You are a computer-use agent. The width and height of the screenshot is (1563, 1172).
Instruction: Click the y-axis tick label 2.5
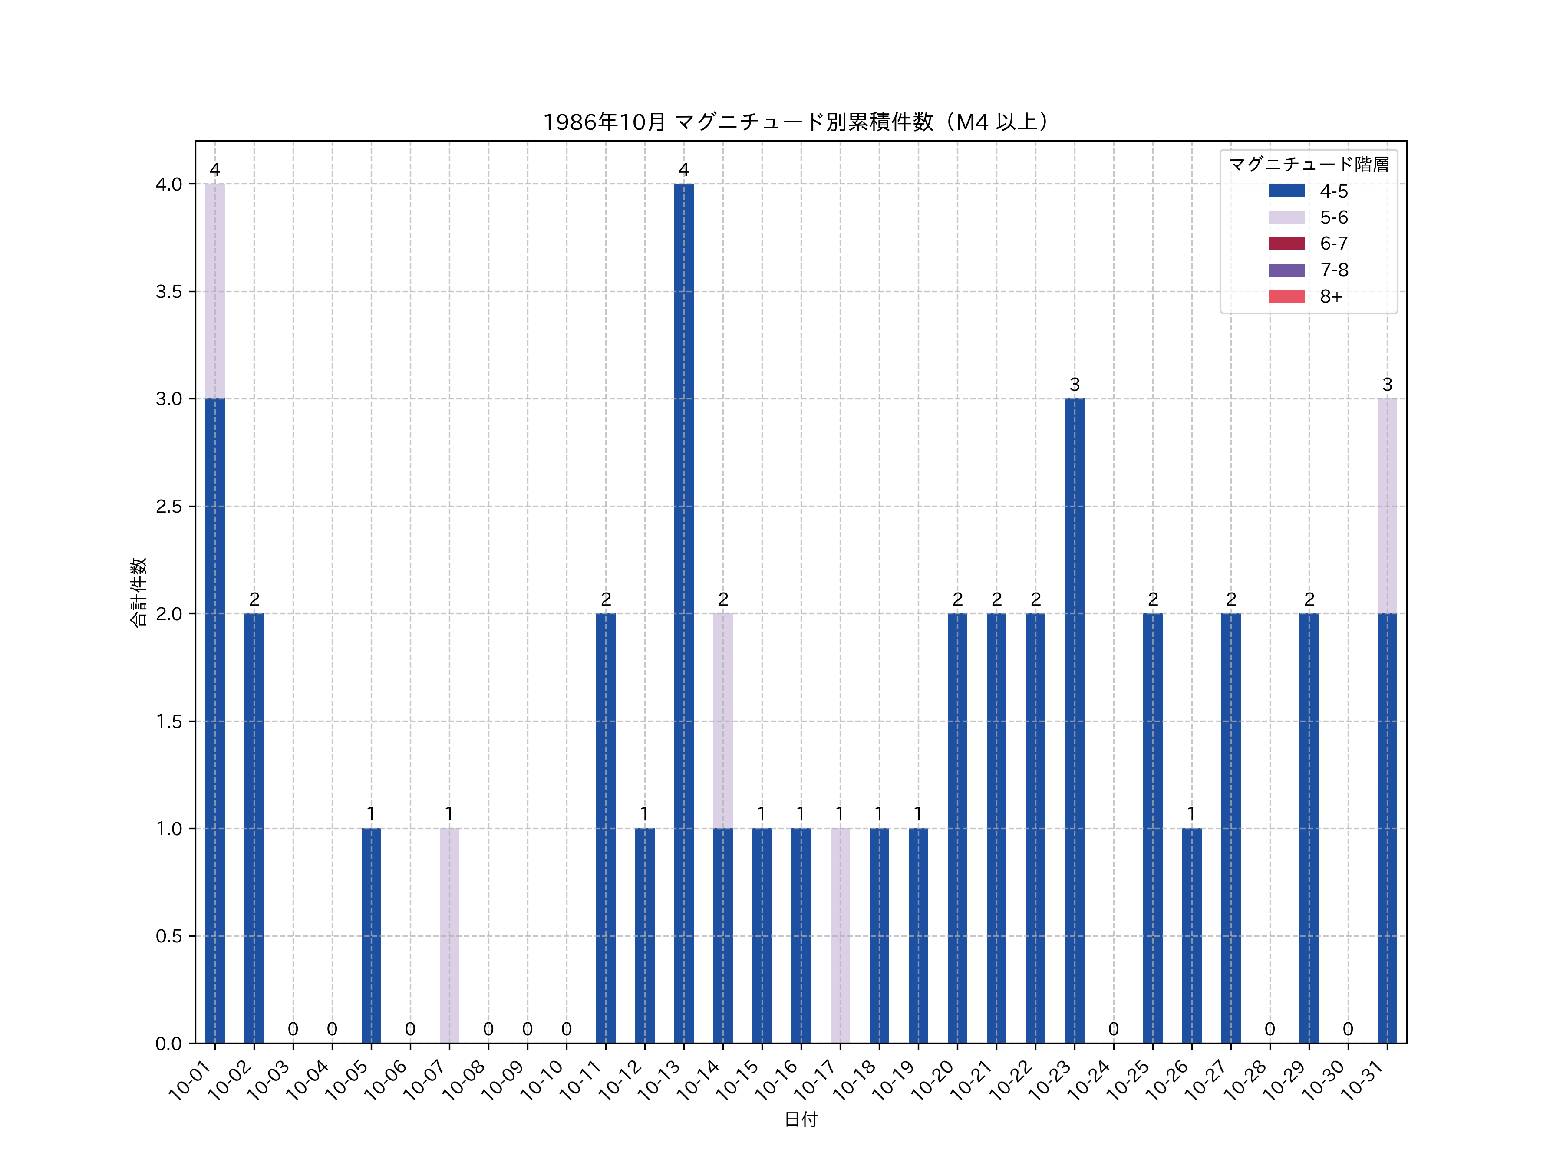point(169,507)
